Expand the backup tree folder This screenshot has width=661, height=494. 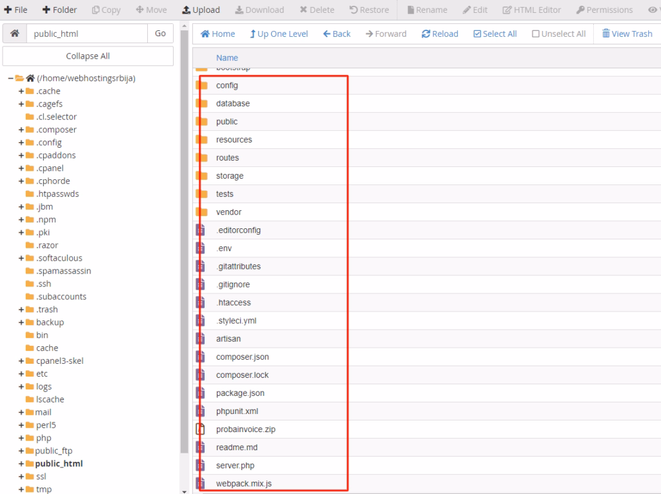[x=21, y=322]
